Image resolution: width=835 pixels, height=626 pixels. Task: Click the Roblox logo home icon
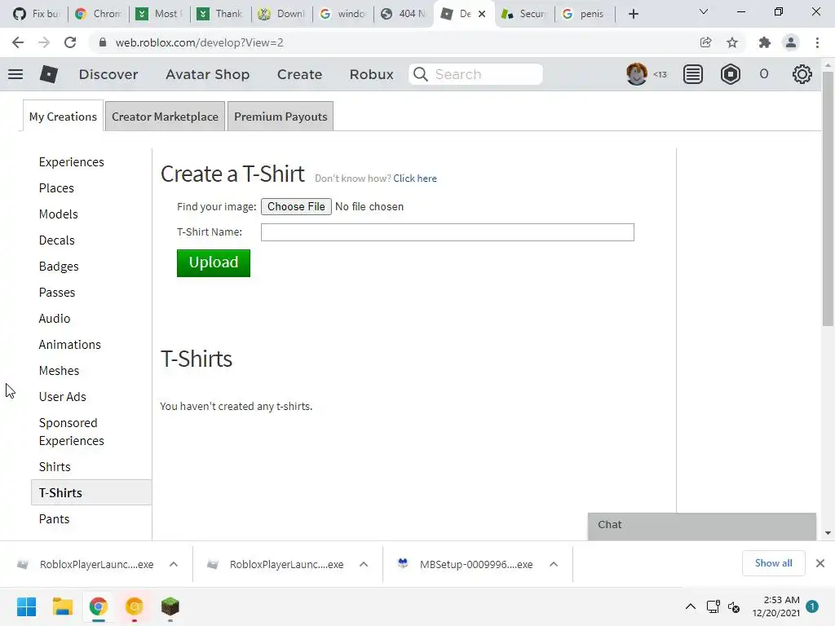[x=48, y=74]
